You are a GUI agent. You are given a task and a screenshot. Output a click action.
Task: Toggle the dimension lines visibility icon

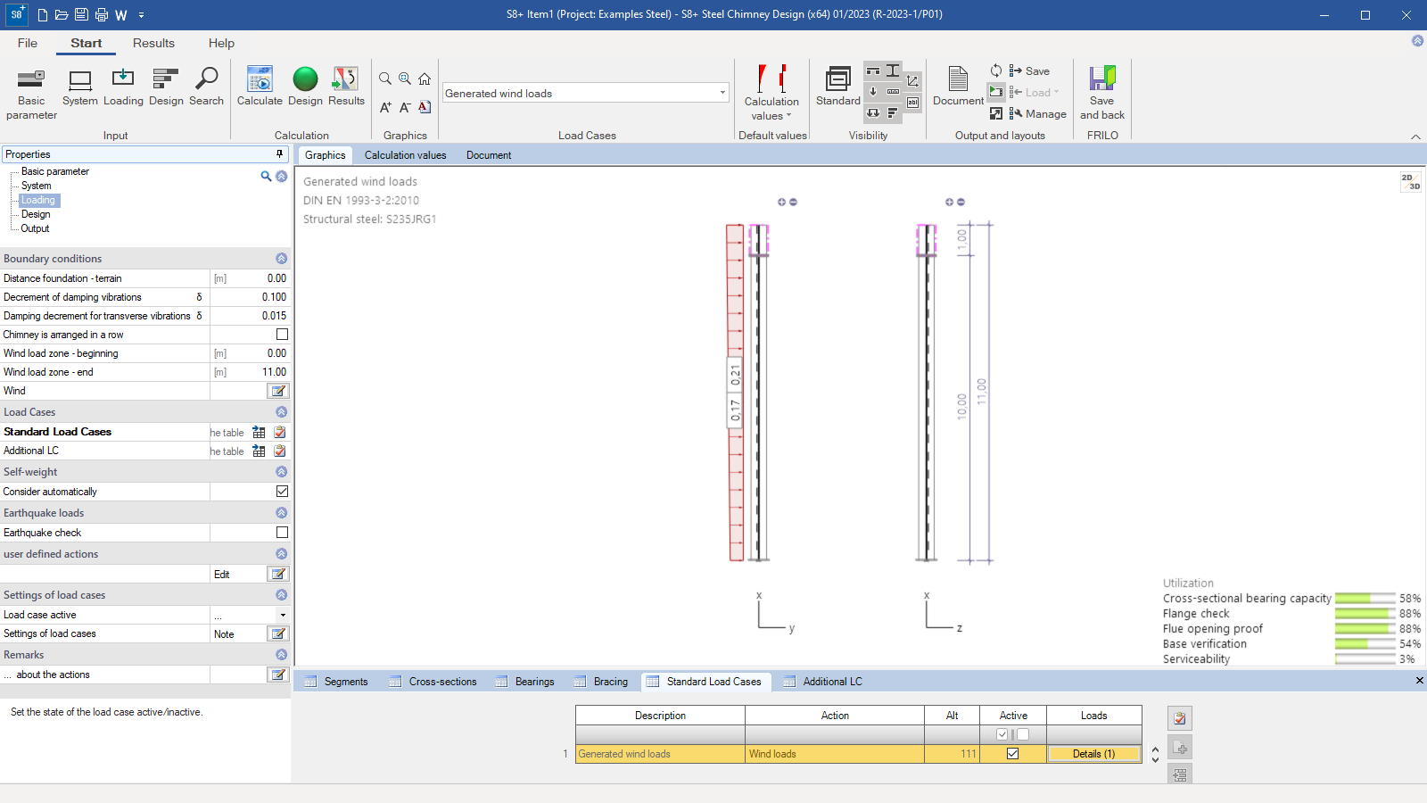point(893,92)
